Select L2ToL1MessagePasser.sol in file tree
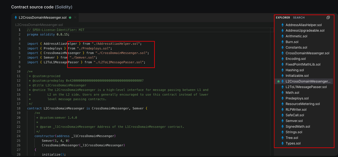The width and height of the screenshot is (338, 157). 306,87
